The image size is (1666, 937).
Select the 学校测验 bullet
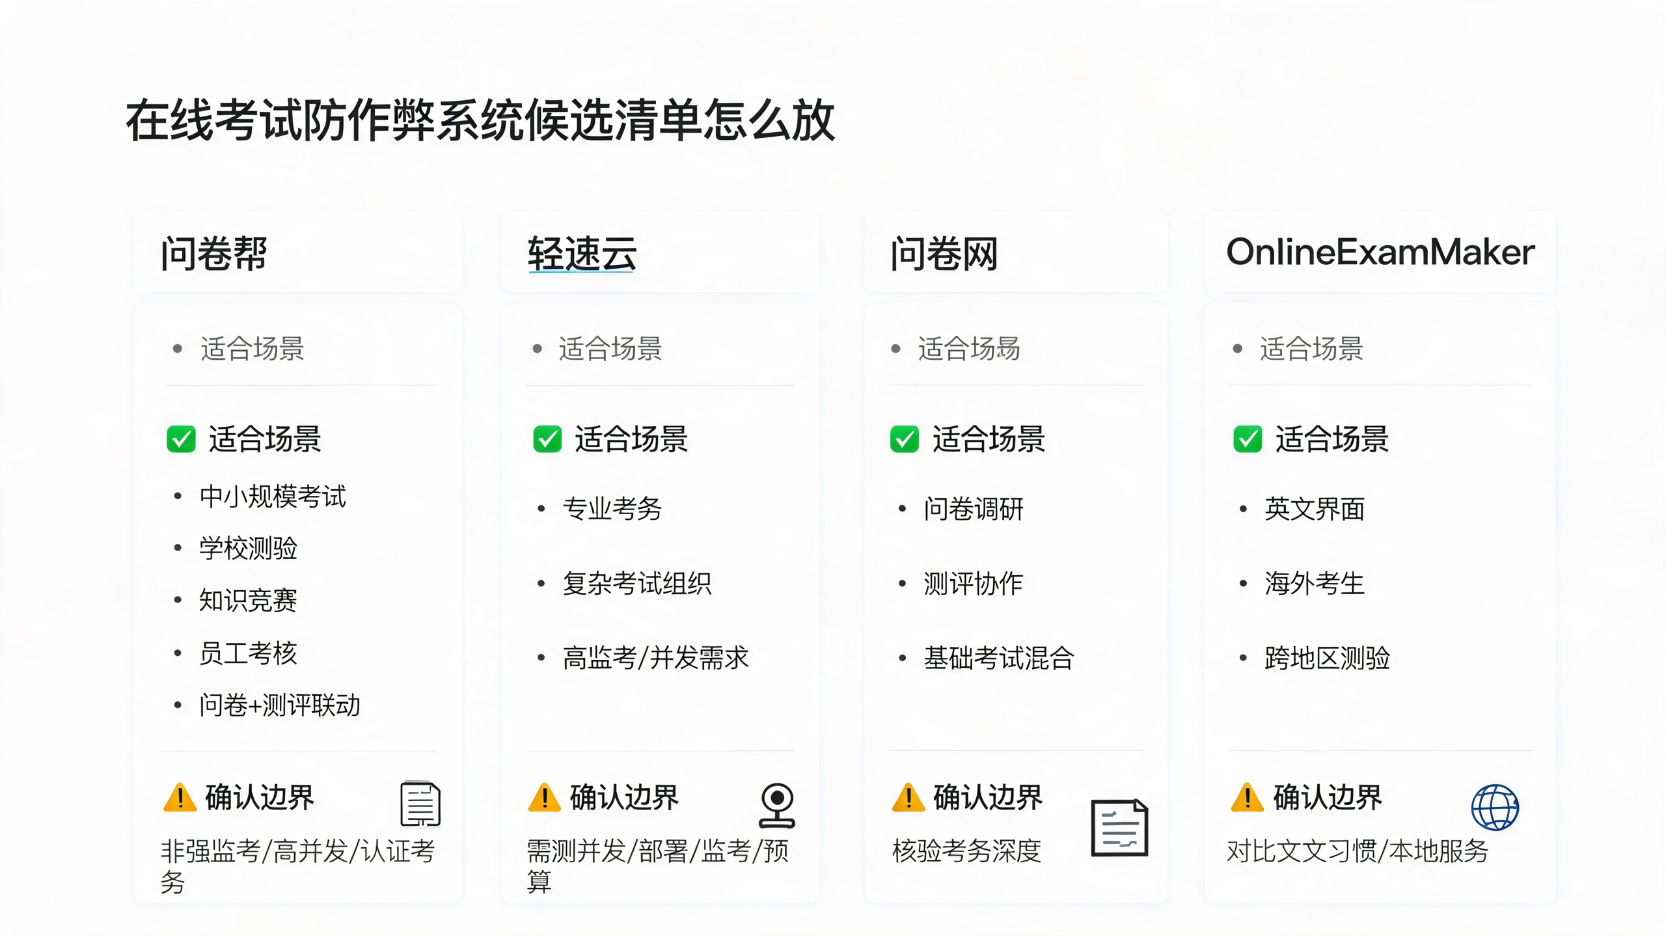pyautogui.click(x=248, y=549)
